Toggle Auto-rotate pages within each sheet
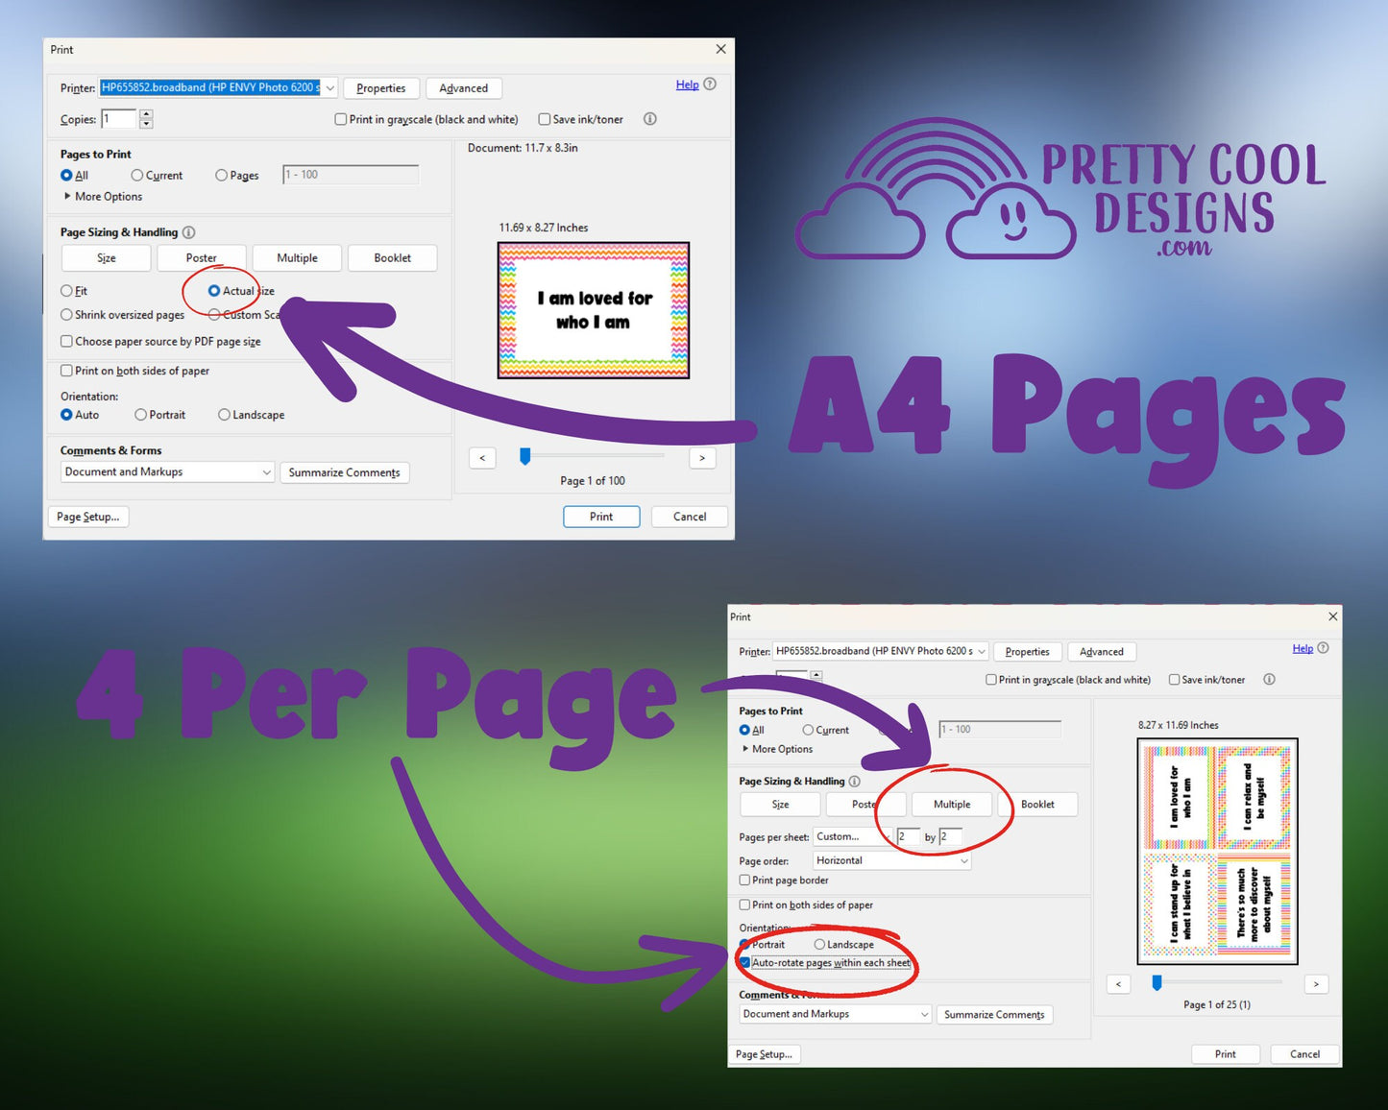 tap(744, 962)
